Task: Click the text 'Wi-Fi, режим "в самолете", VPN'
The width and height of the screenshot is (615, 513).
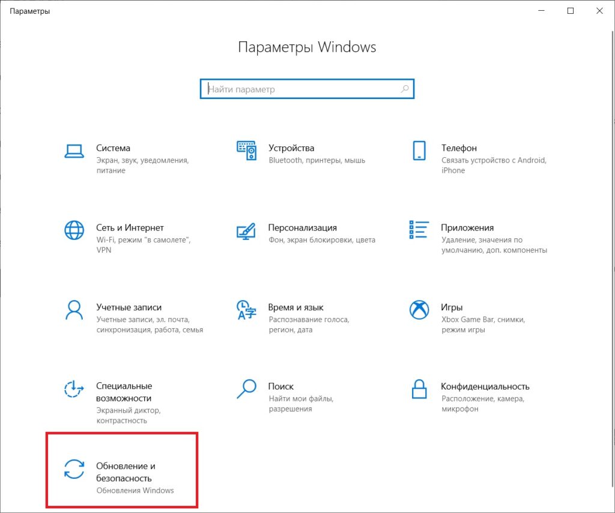Action: pos(144,245)
